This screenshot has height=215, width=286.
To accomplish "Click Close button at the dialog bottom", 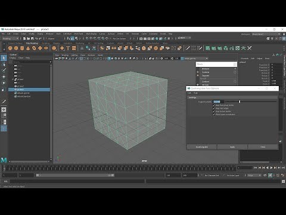I will [263, 147].
